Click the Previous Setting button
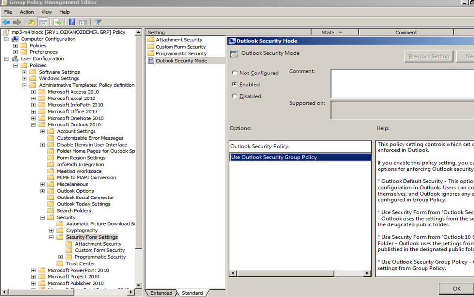The width and height of the screenshot is (474, 297). coord(429,56)
